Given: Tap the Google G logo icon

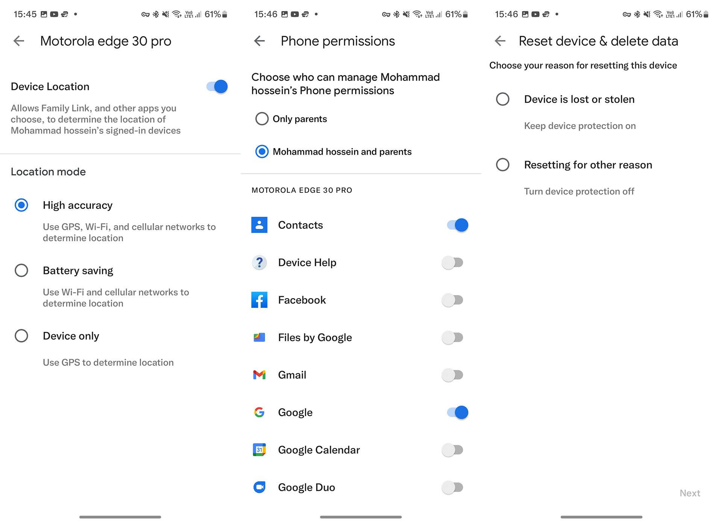Looking at the screenshot, I should tap(259, 412).
